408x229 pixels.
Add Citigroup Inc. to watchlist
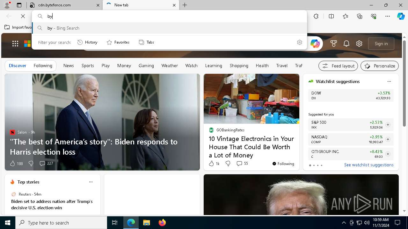388,154
